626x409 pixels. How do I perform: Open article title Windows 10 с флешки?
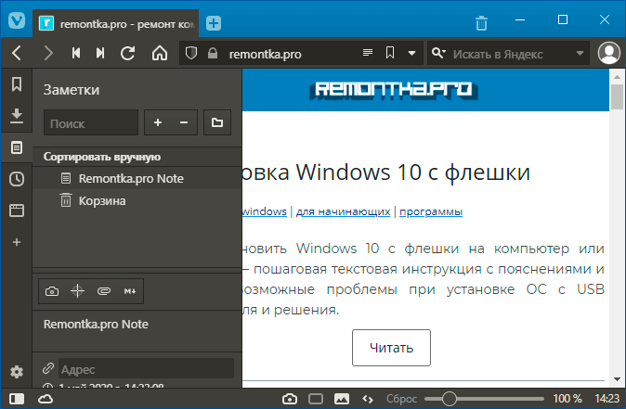[386, 172]
